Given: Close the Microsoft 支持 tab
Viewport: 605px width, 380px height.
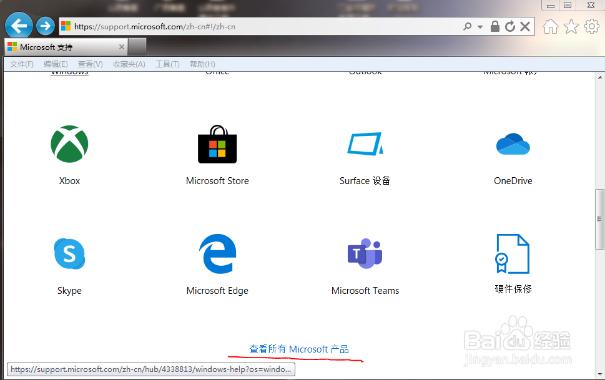Looking at the screenshot, I should click(122, 47).
